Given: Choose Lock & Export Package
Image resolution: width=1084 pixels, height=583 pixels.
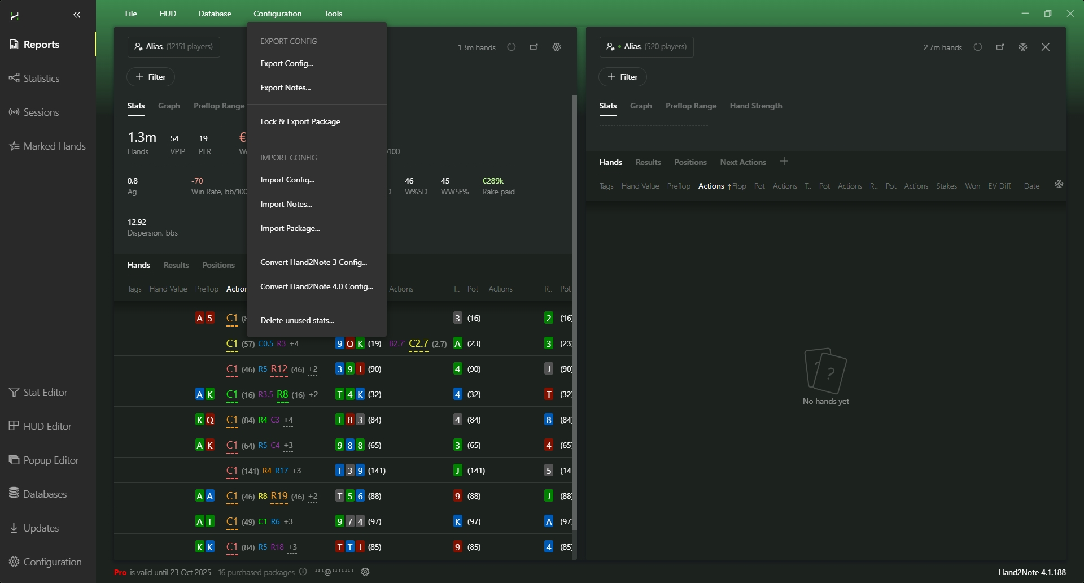Looking at the screenshot, I should (300, 122).
